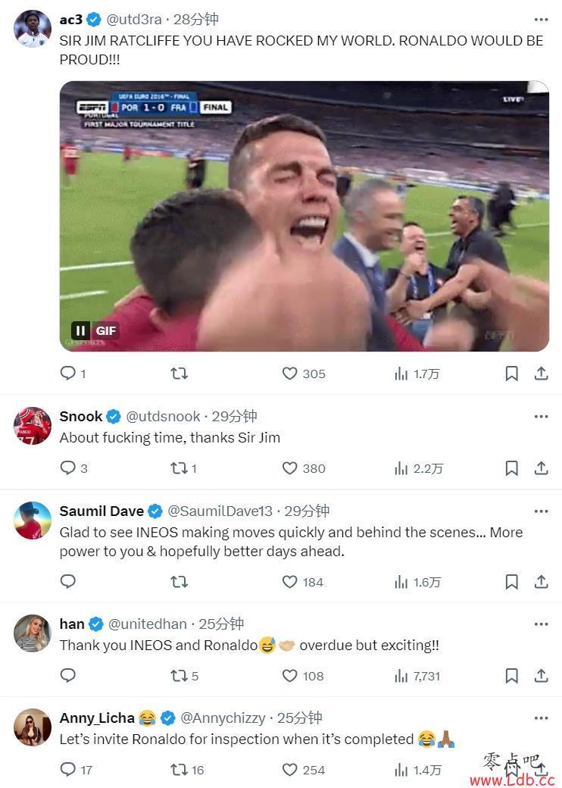
Task: Open the Saumil Dave profile name link
Action: tap(101, 511)
